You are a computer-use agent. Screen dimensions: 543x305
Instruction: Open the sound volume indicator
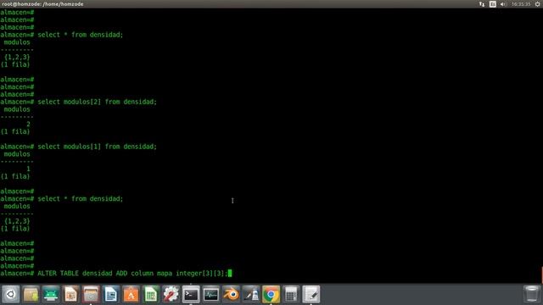pyautogui.click(x=503, y=4)
